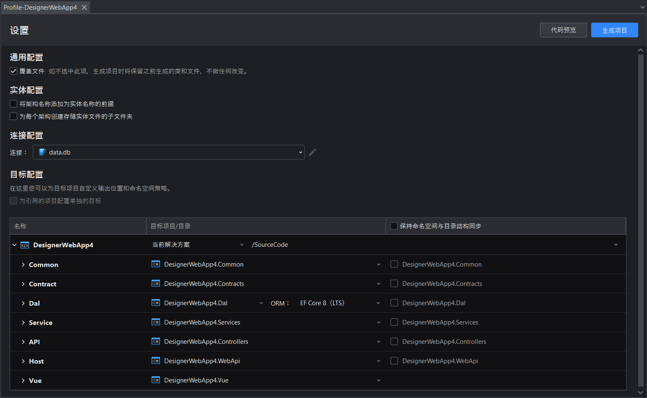Click C# icon beside DesignerWebApp4.Common
The width and height of the screenshot is (647, 398).
point(156,264)
